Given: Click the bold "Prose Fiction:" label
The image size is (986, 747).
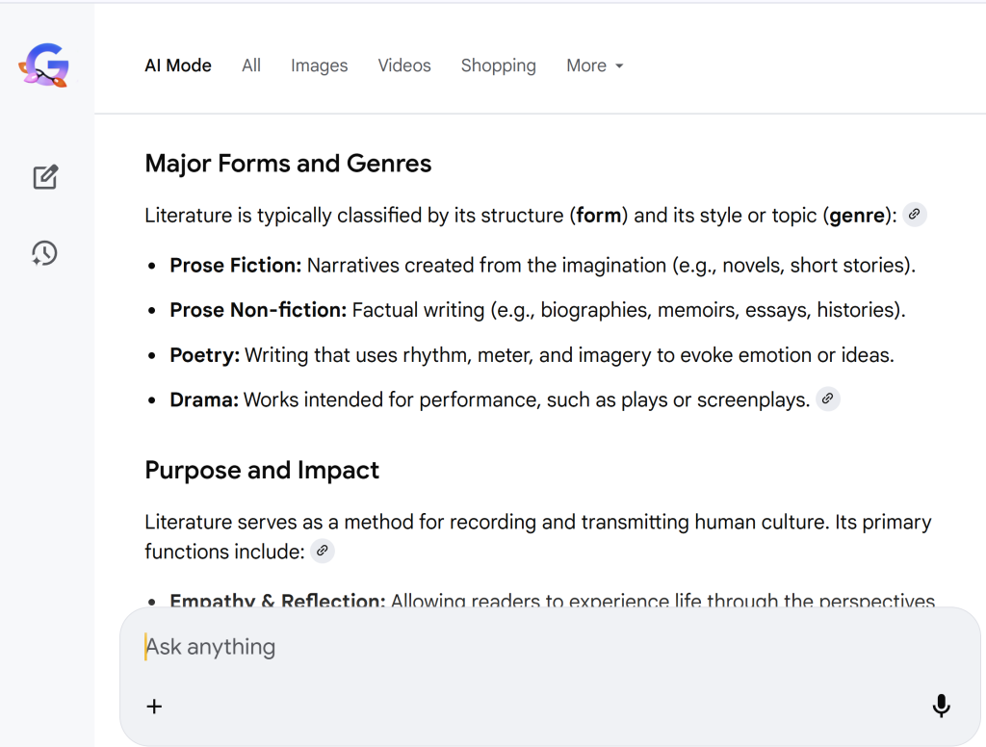Looking at the screenshot, I should [x=236, y=265].
